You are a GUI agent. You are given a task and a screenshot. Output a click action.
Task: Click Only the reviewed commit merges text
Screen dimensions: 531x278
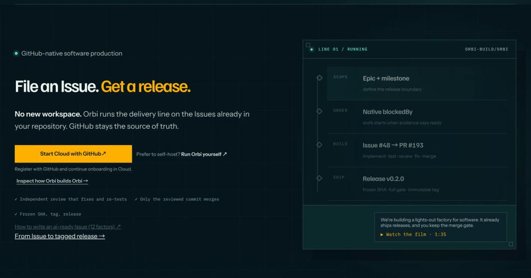click(177, 199)
